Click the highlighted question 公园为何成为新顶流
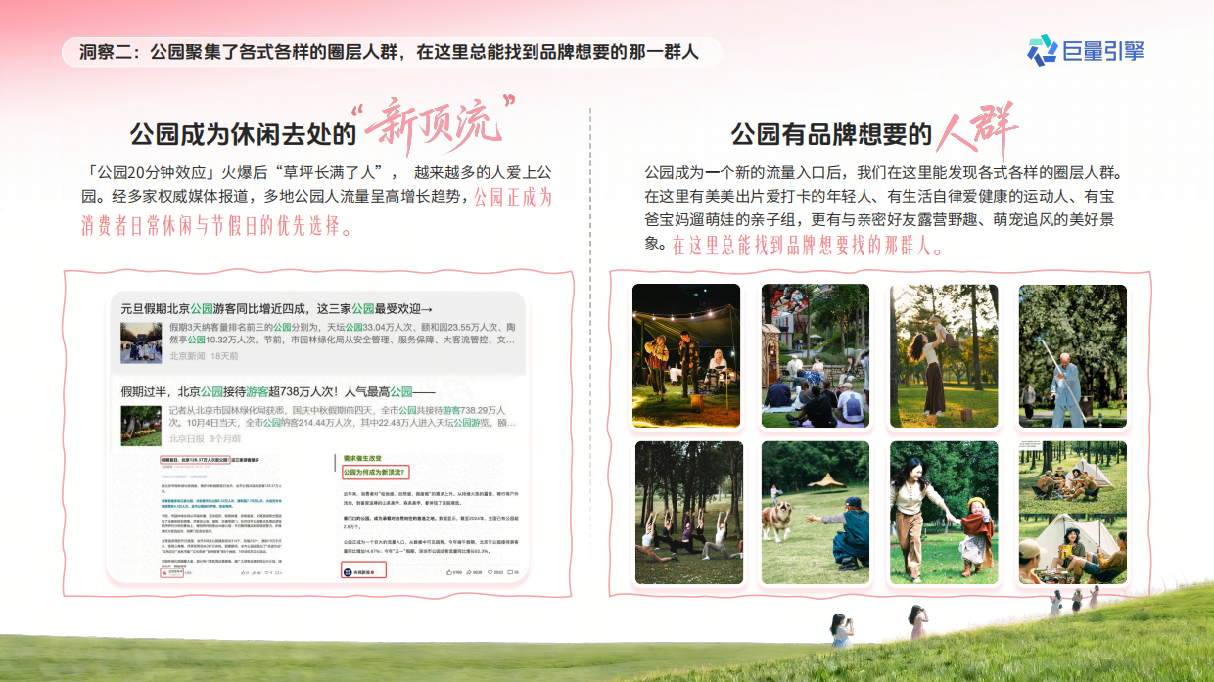1214x682 pixels. click(376, 471)
